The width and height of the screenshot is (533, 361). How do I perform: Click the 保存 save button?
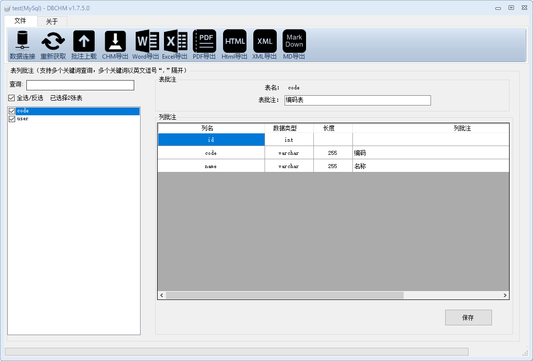(x=468, y=318)
